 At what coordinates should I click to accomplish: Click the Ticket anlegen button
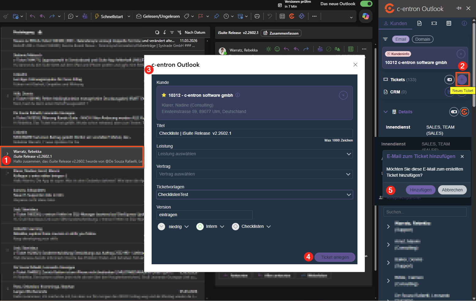(335, 257)
